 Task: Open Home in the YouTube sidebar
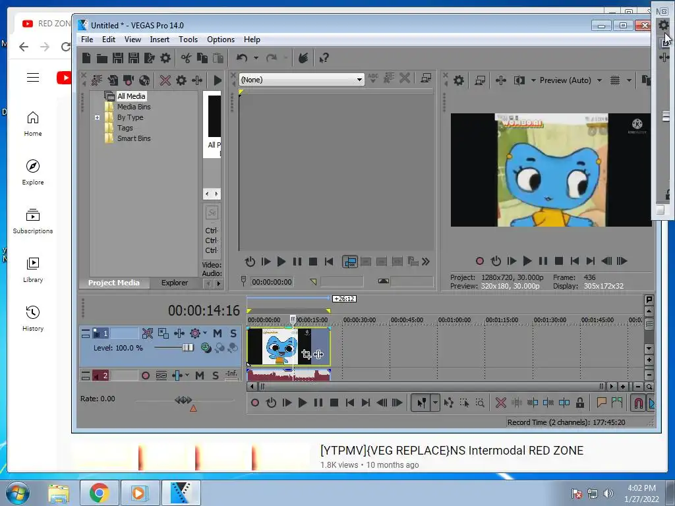(x=33, y=125)
